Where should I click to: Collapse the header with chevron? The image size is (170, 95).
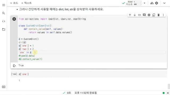[x=164, y=3]
